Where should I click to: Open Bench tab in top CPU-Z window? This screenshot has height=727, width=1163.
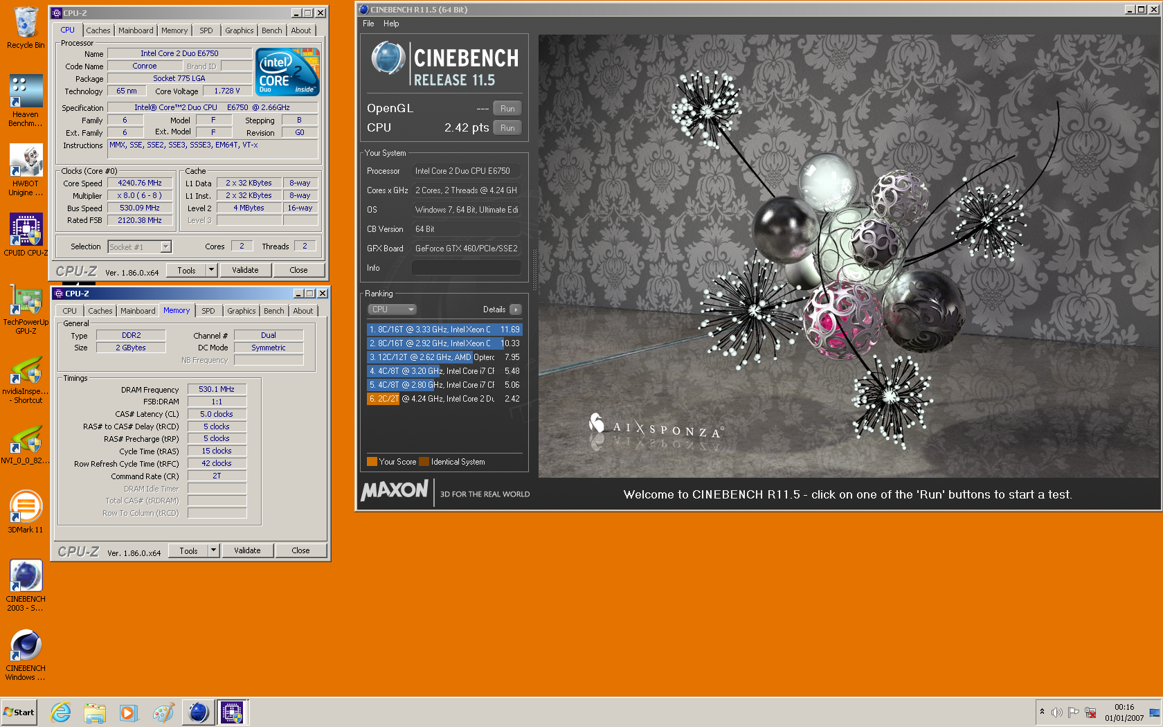[x=272, y=30]
